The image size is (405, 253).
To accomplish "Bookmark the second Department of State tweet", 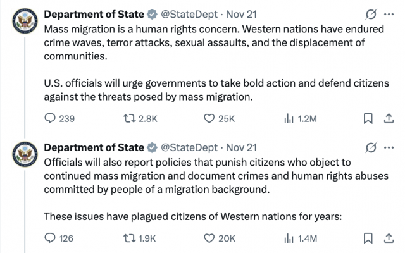I will pos(368,238).
